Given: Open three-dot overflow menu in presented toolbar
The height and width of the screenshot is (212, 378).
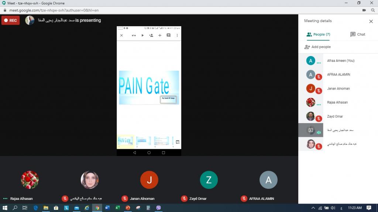Looking at the screenshot, I should (177, 35).
